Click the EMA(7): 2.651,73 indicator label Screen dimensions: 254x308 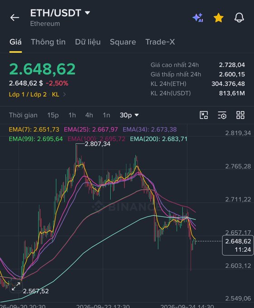pyautogui.click(x=34, y=130)
